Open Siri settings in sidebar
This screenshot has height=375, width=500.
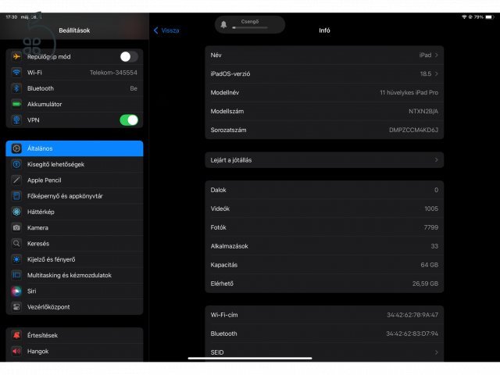click(74, 291)
